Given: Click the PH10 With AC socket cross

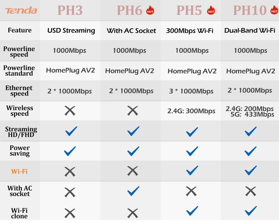Looking at the screenshot, I should pos(251,191).
